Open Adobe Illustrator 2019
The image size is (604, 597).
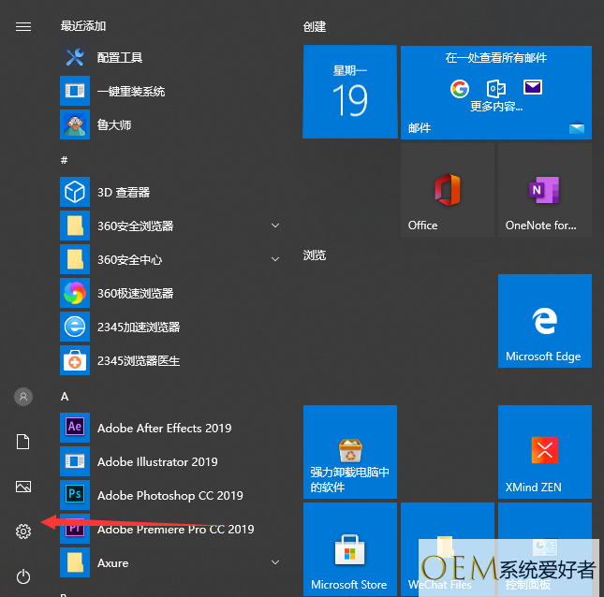tap(156, 461)
